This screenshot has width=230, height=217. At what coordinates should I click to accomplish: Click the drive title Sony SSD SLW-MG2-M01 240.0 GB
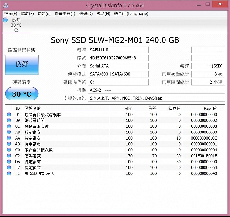tap(115, 40)
